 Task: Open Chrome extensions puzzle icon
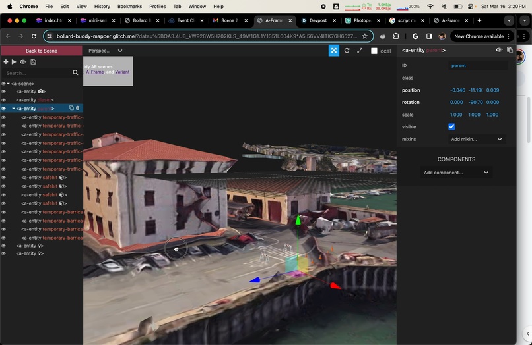click(x=395, y=36)
